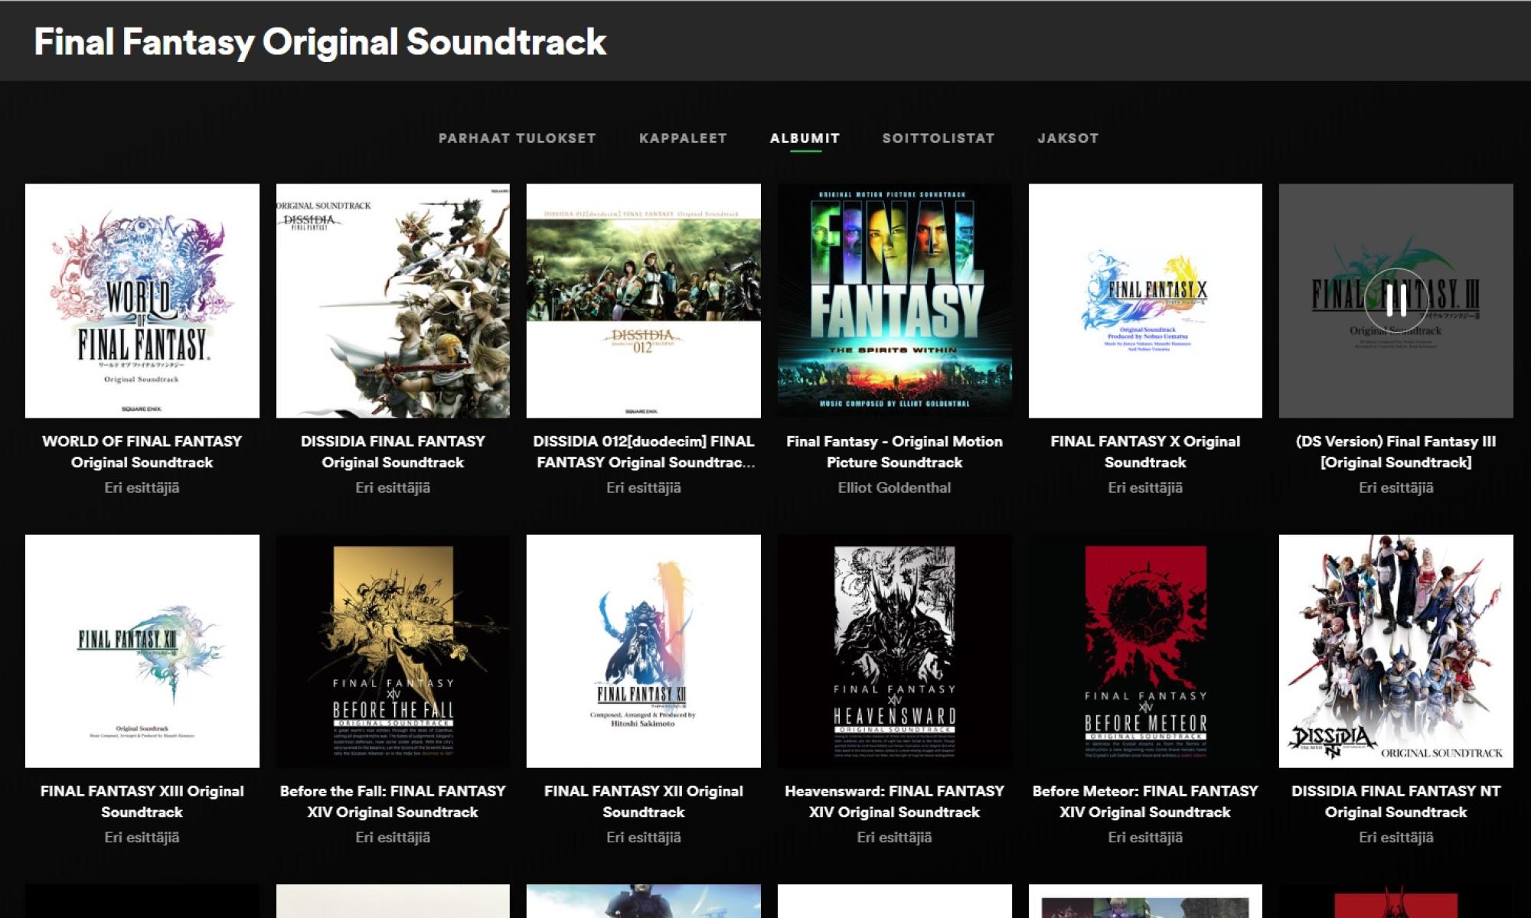This screenshot has width=1531, height=918.
Task: Click FINAL FANTASY X Original Soundtrack title
Action: point(1145,451)
